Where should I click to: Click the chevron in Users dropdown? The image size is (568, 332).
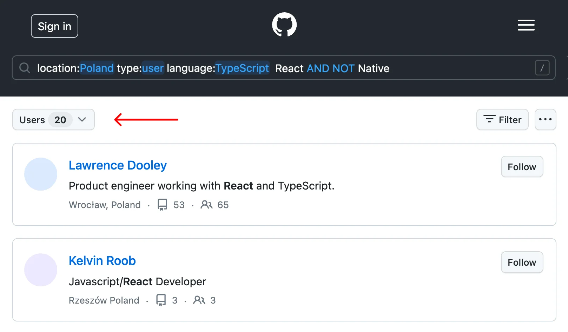pos(82,120)
